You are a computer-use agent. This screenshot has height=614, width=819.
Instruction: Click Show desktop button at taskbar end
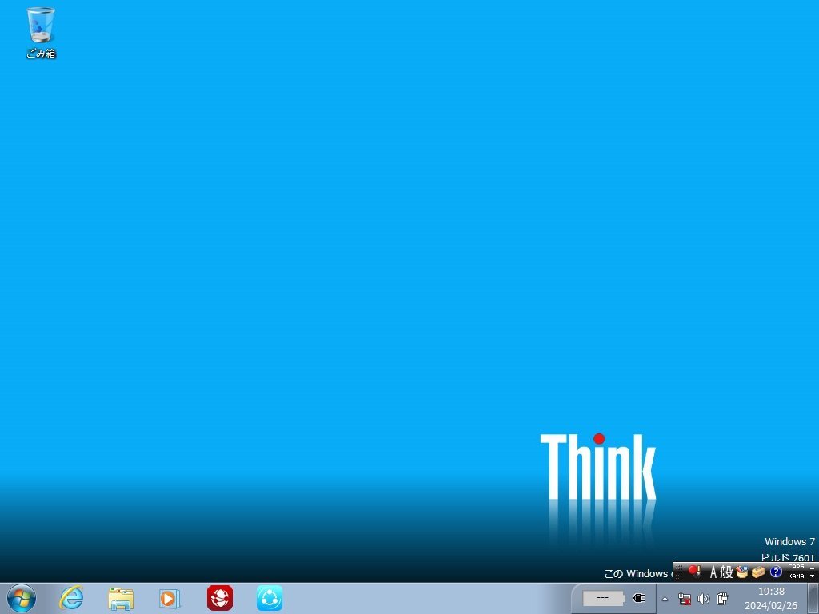pyautogui.click(x=813, y=598)
